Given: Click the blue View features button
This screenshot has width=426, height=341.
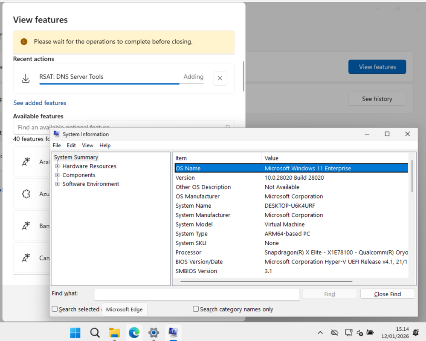Looking at the screenshot, I should (377, 67).
